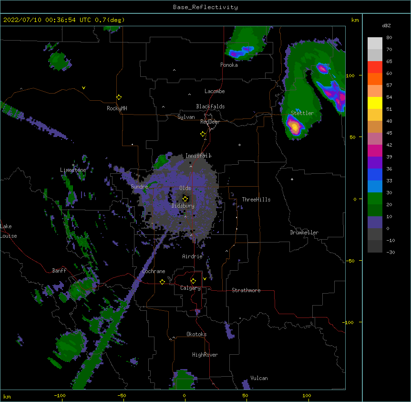Click the Okotoks town label

click(196, 334)
